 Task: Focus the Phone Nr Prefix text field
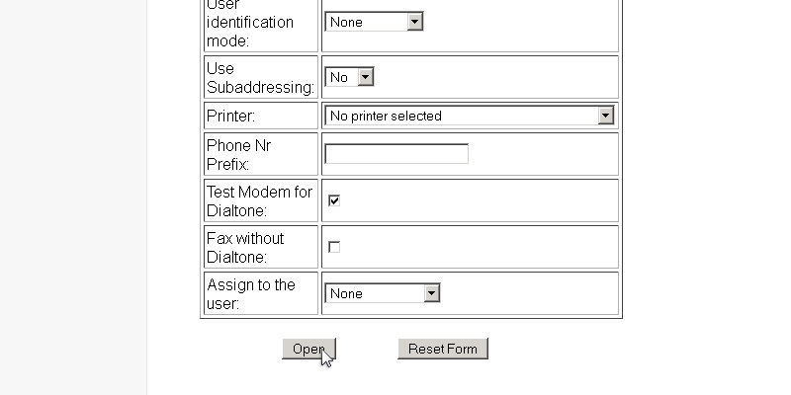click(396, 154)
